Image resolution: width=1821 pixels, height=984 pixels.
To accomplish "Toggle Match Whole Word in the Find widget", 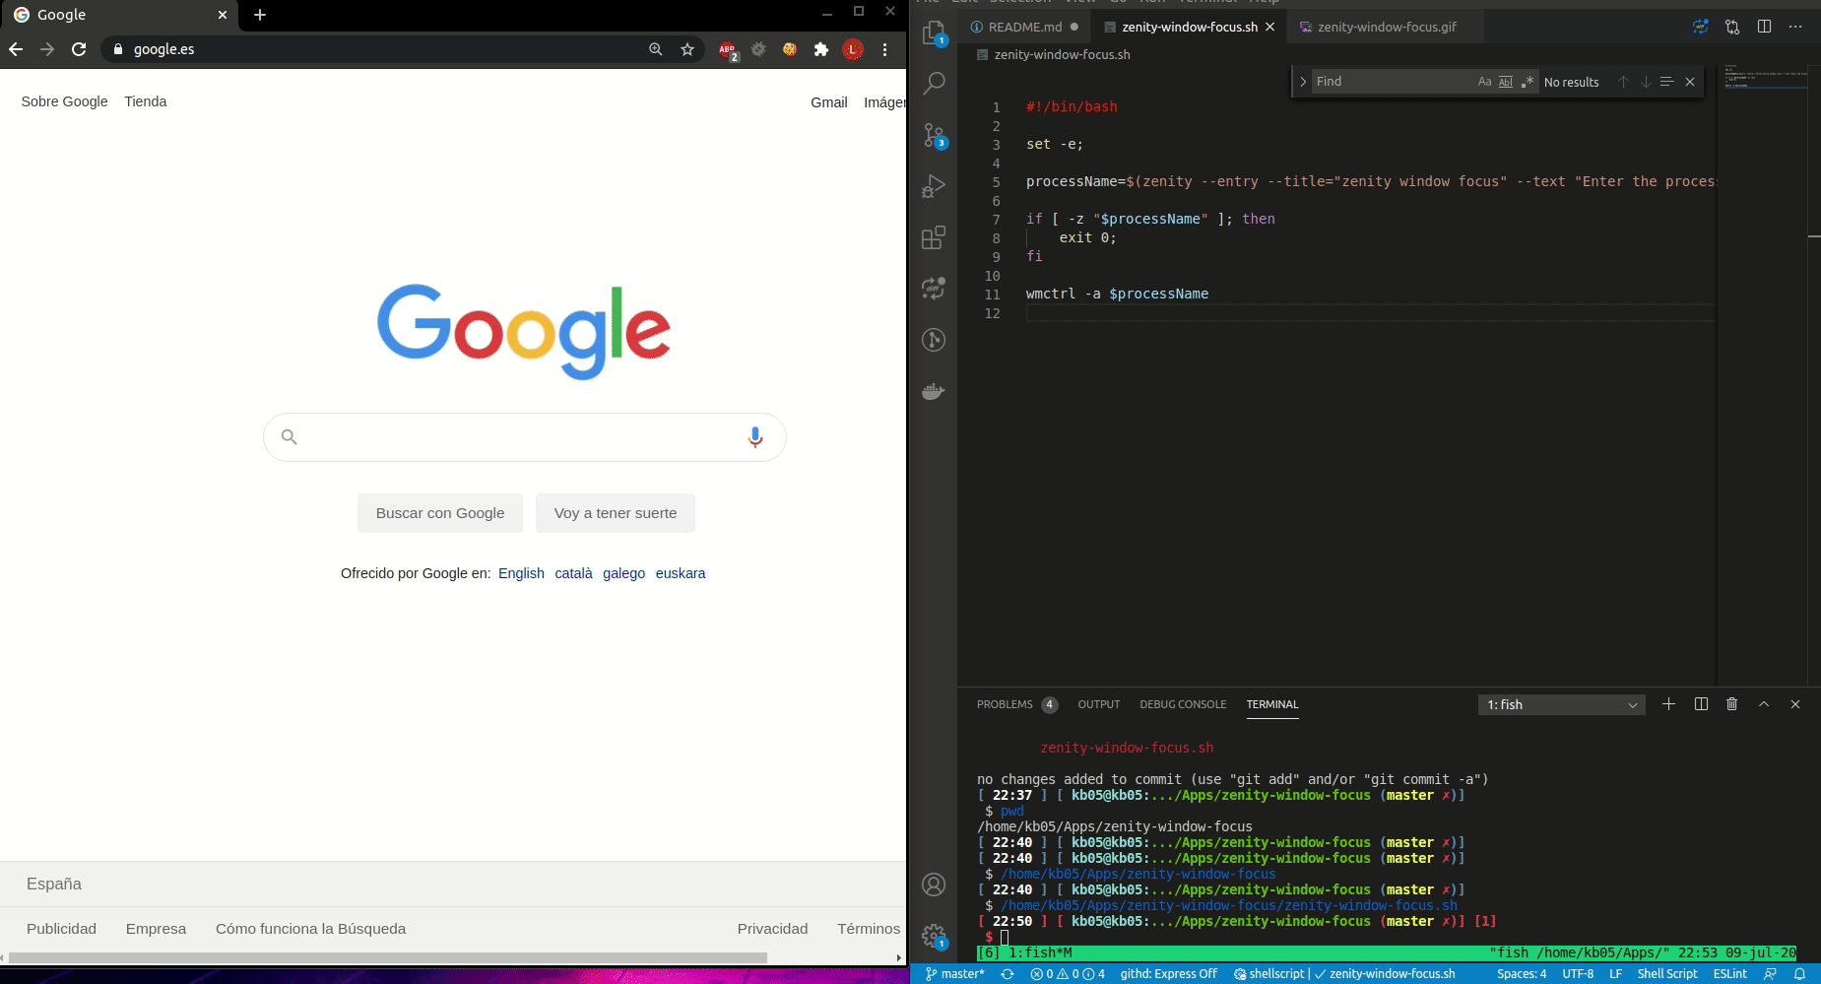I will tap(1506, 82).
